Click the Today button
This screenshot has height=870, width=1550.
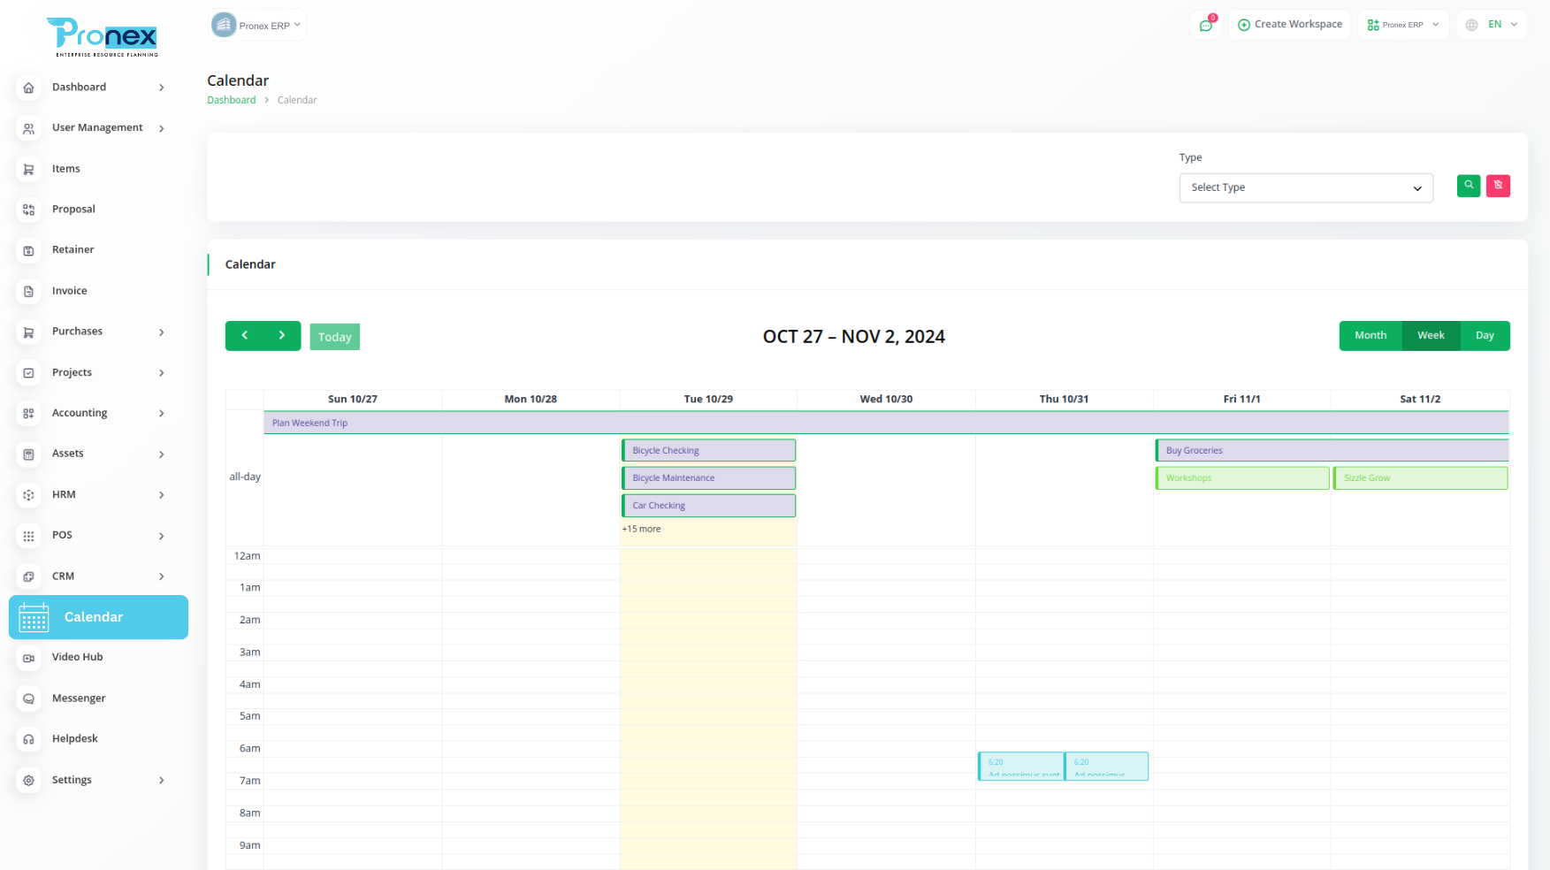pos(334,337)
